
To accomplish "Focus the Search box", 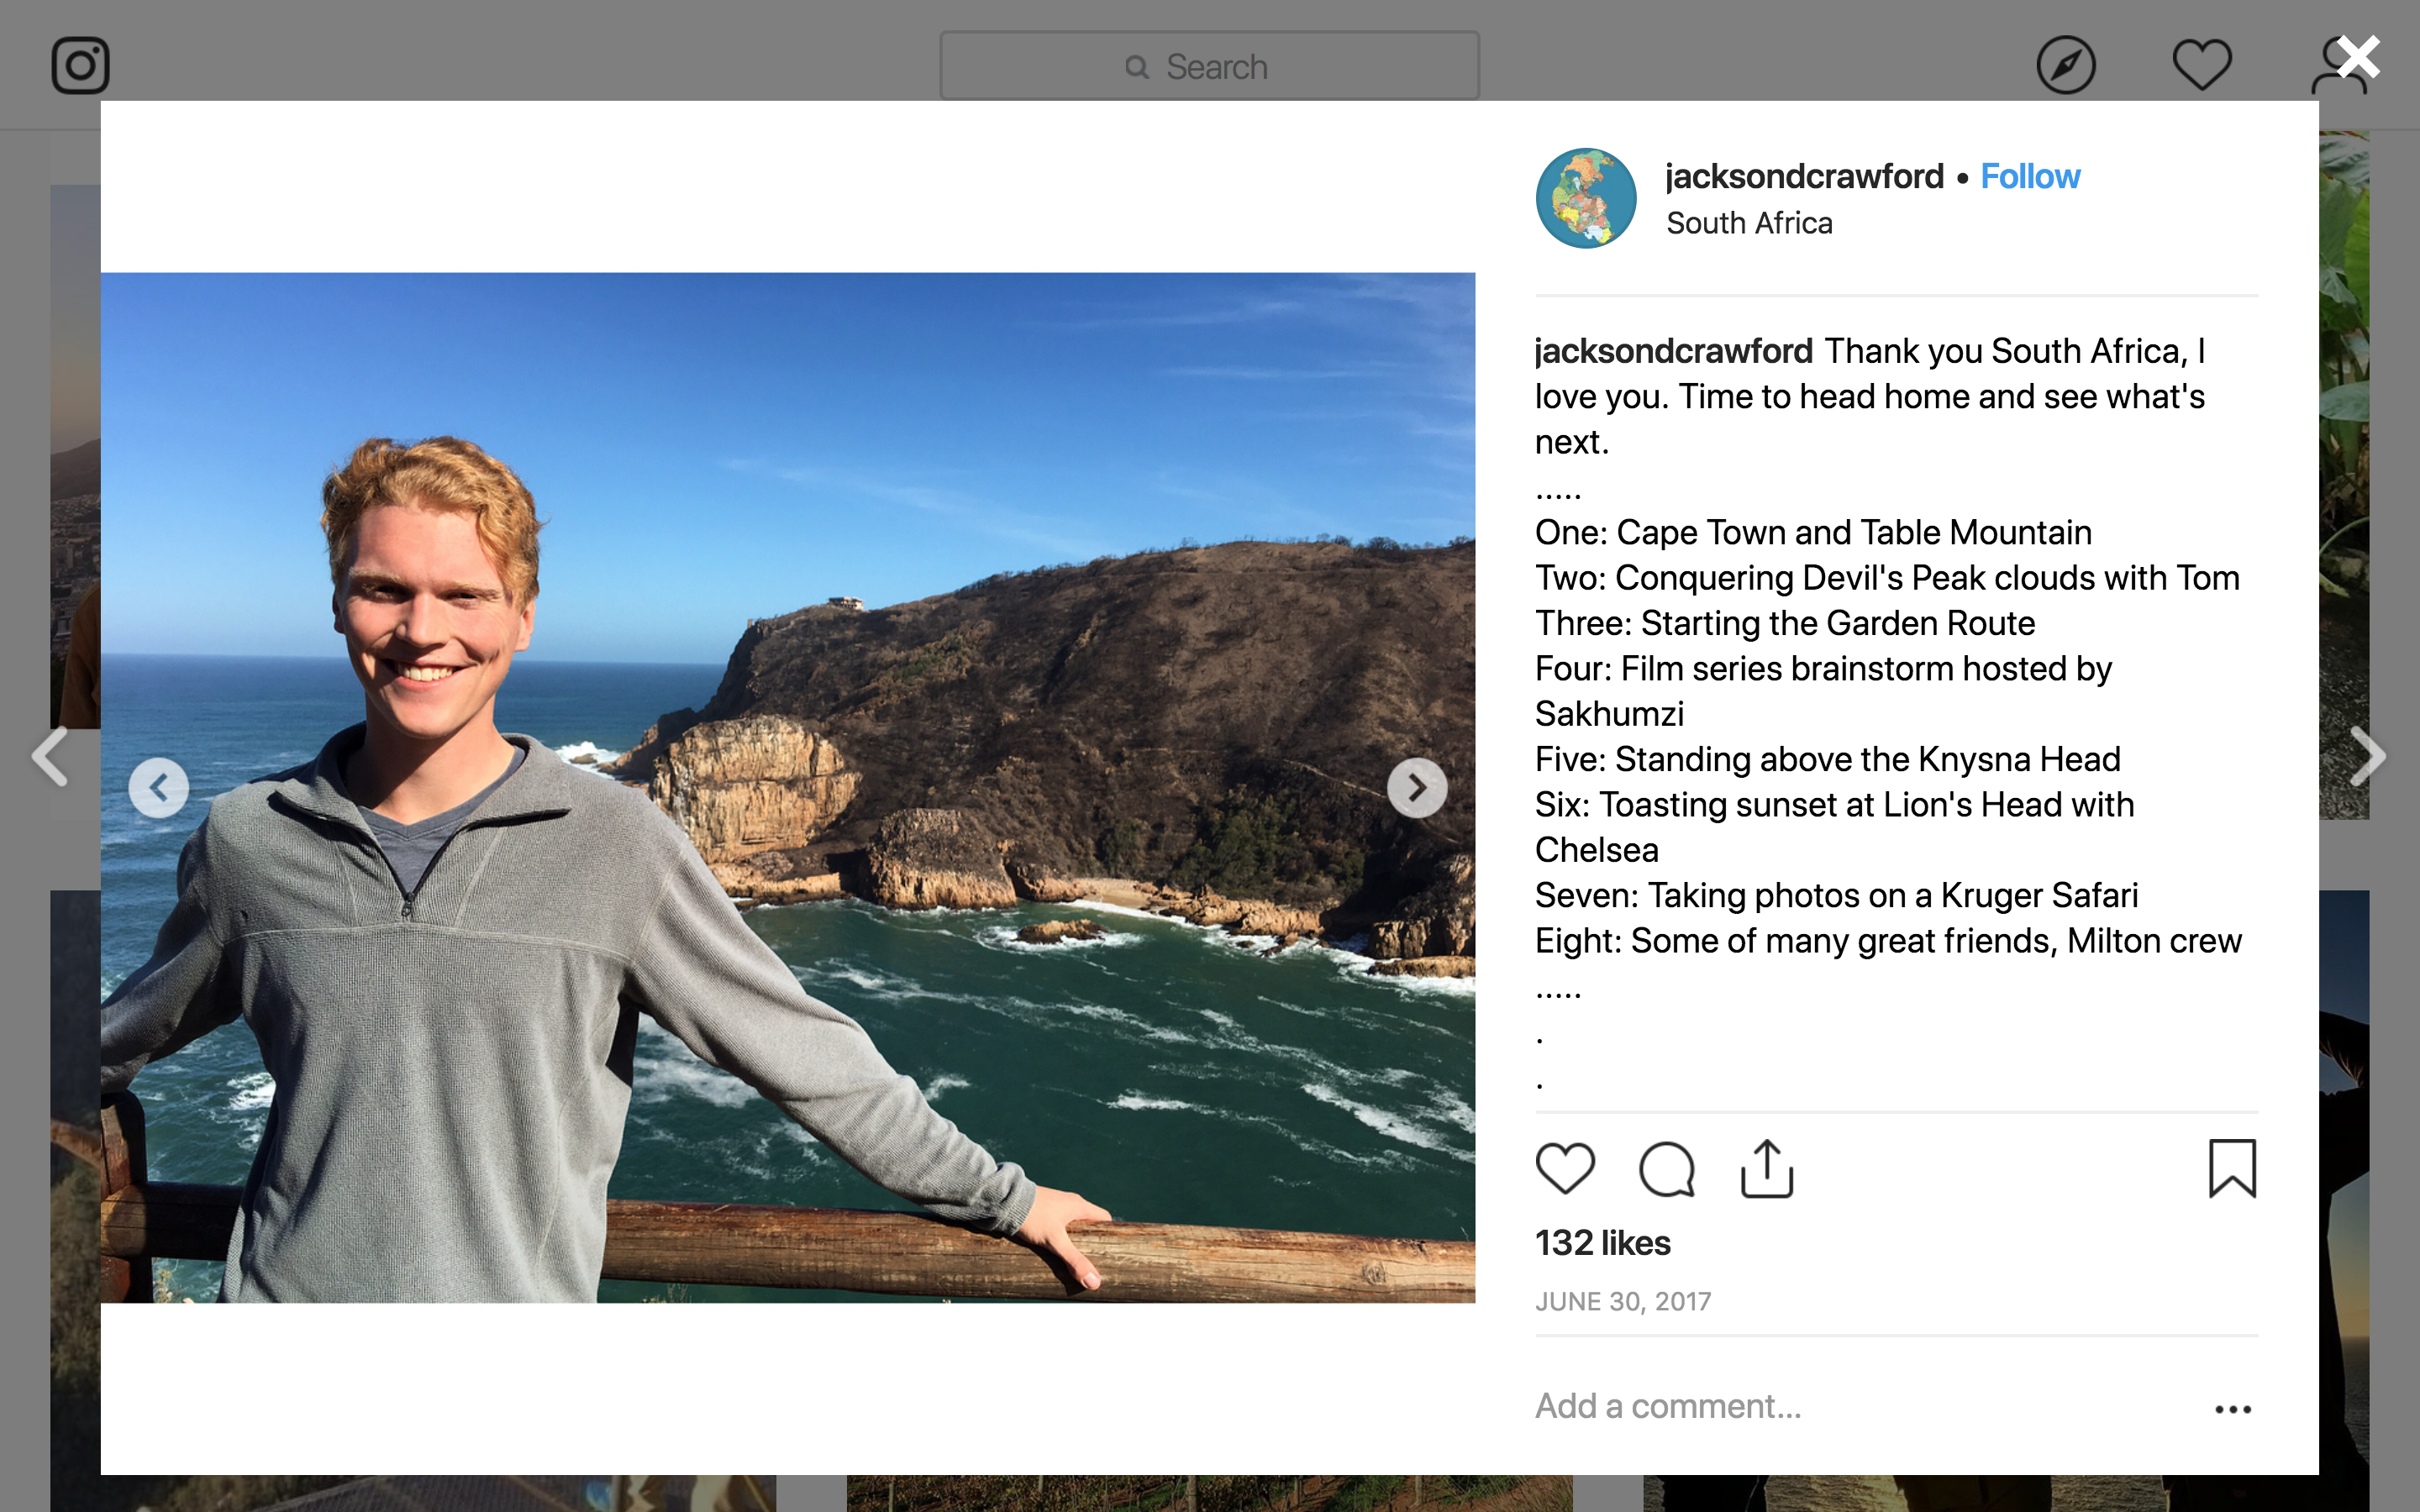I will (1209, 66).
